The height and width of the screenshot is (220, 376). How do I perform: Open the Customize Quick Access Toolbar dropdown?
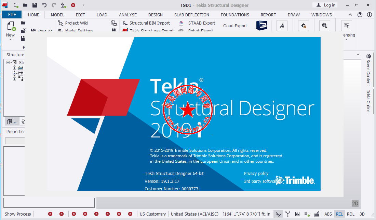[x=83, y=5]
